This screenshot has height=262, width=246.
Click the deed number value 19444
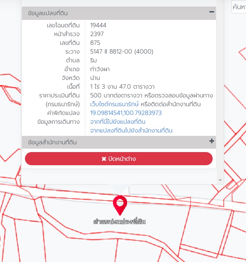[98, 25]
